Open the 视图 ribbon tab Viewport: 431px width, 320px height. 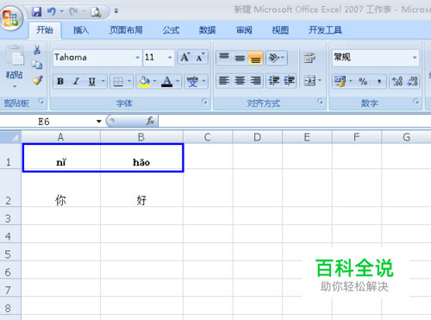click(280, 30)
